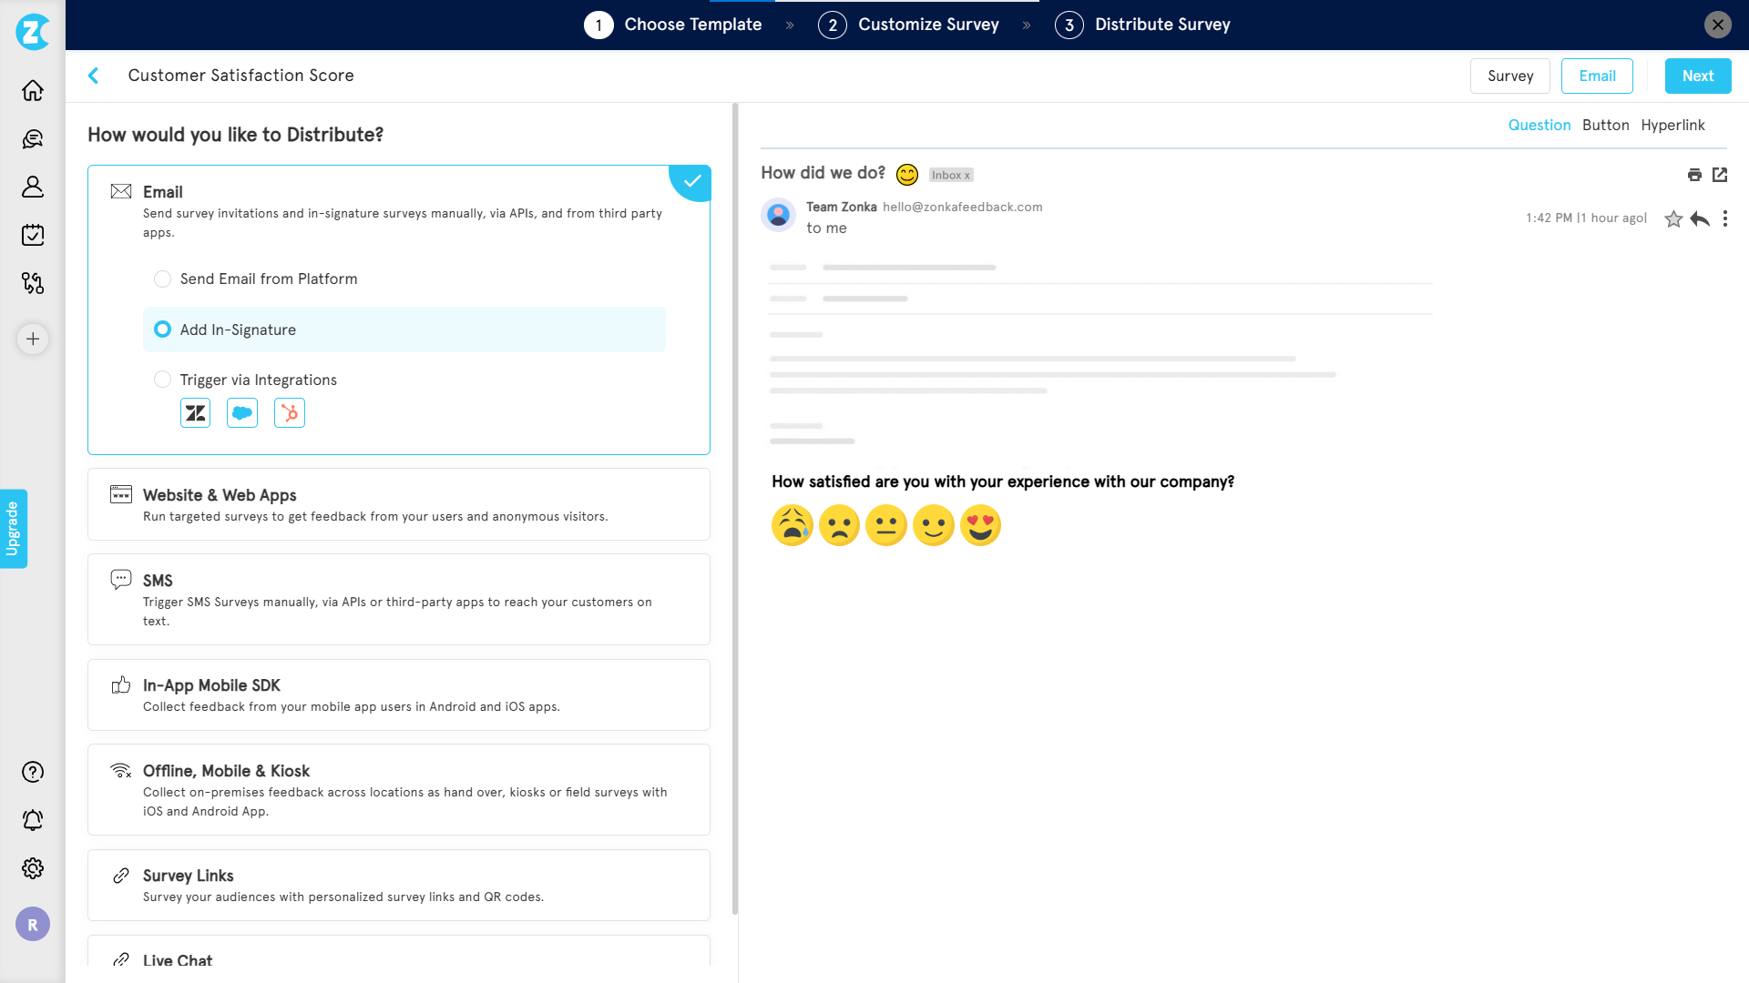Click the plus button to create new
Image resolution: width=1749 pixels, height=983 pixels.
pyautogui.click(x=33, y=339)
